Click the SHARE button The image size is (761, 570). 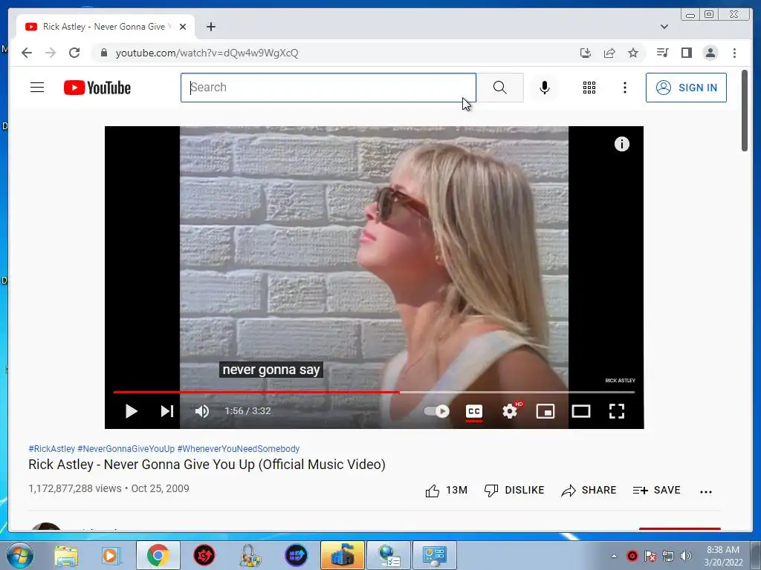coord(589,491)
